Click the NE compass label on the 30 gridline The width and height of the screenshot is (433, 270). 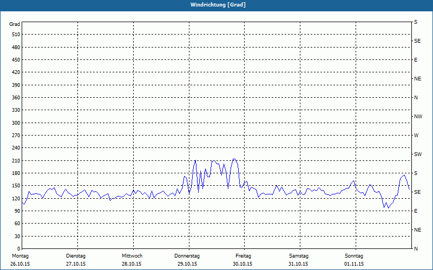tap(417, 230)
